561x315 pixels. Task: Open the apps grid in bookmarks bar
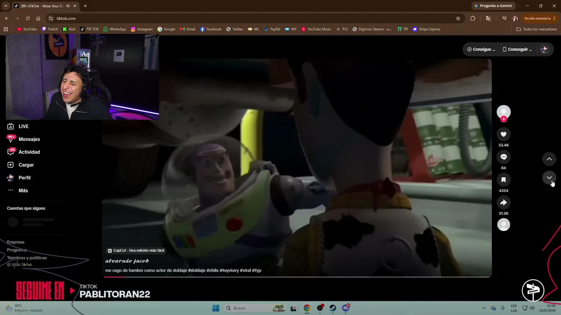click(x=6, y=29)
